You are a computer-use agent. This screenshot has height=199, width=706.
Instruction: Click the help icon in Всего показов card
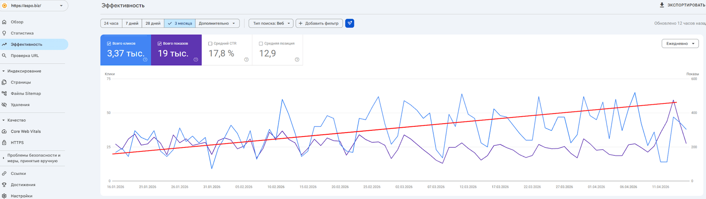pos(196,59)
